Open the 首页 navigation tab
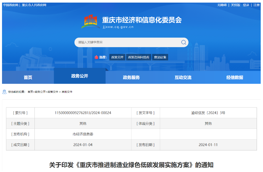The width and height of the screenshot is (263, 172). coord(28,77)
